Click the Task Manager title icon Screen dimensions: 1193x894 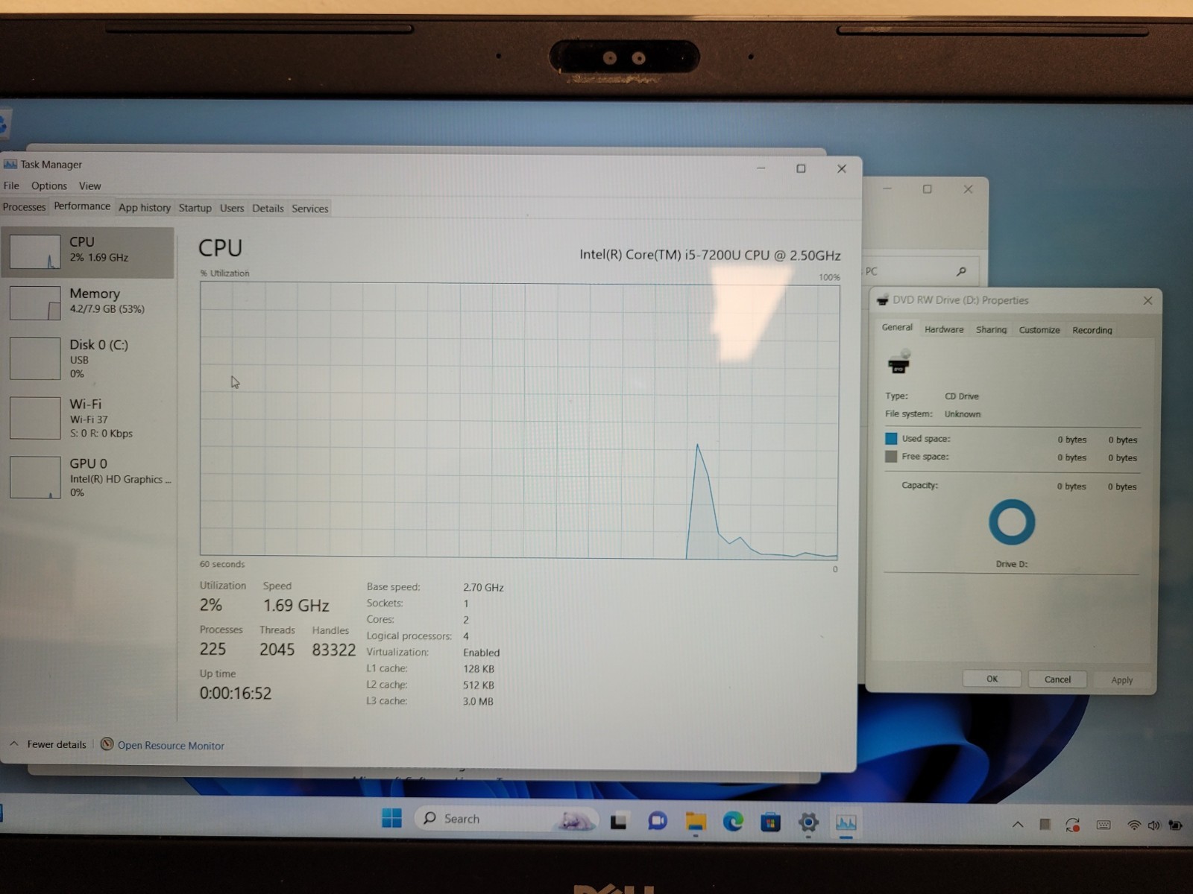pos(10,164)
